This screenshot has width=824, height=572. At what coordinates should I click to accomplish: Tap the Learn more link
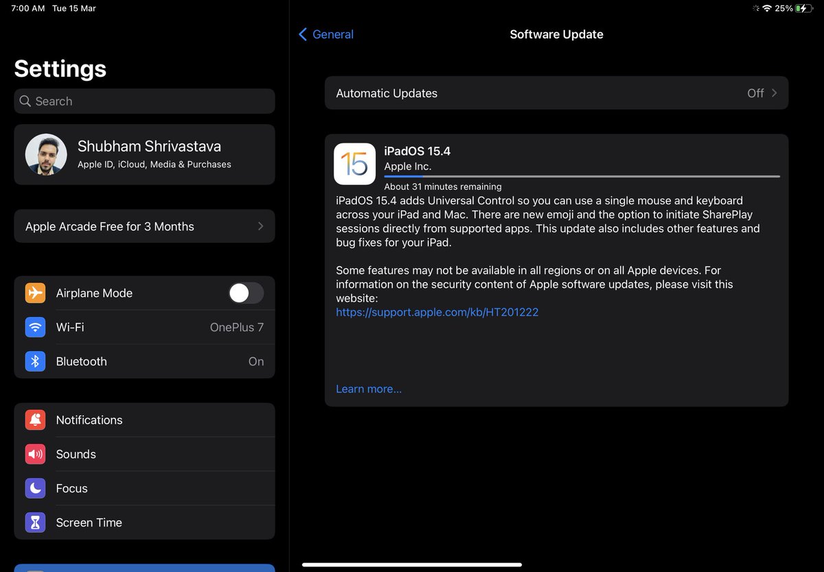(x=369, y=389)
